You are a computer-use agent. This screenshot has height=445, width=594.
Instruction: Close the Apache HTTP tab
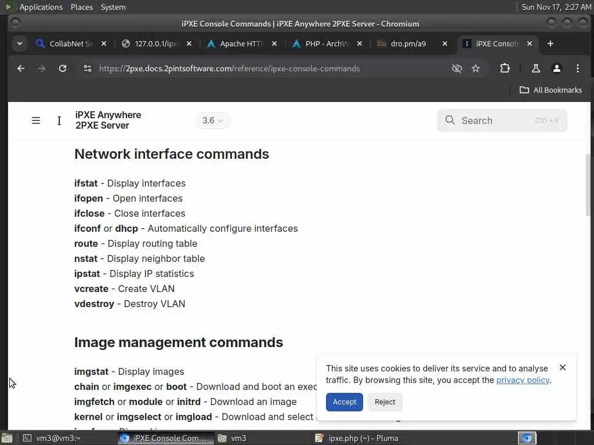click(274, 43)
